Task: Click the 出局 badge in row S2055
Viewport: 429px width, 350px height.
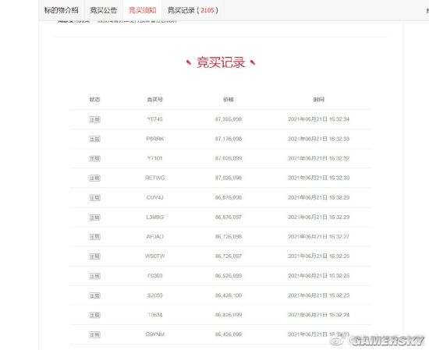Action: pos(94,295)
